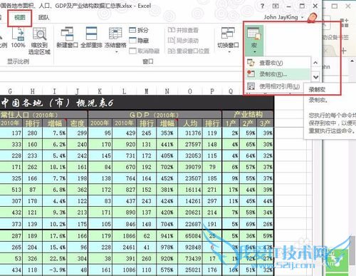Select 查看宏(V) menu entry
This screenshot has width=356, height=276.
coord(278,63)
